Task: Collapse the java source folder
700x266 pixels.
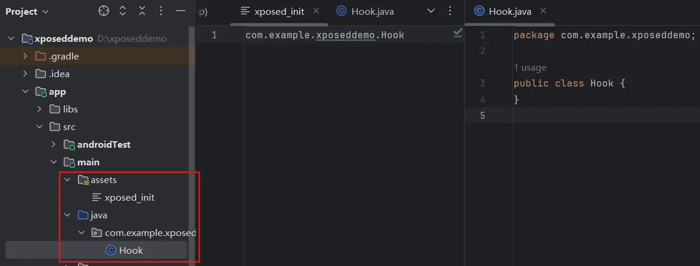Action: [x=67, y=215]
